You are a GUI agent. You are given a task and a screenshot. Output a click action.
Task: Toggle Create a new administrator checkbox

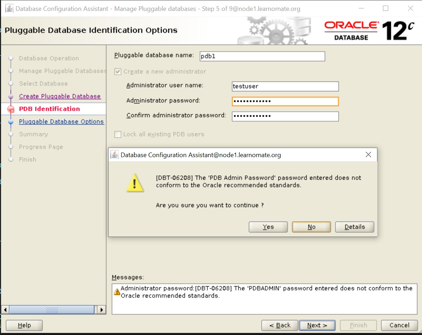[x=118, y=72]
